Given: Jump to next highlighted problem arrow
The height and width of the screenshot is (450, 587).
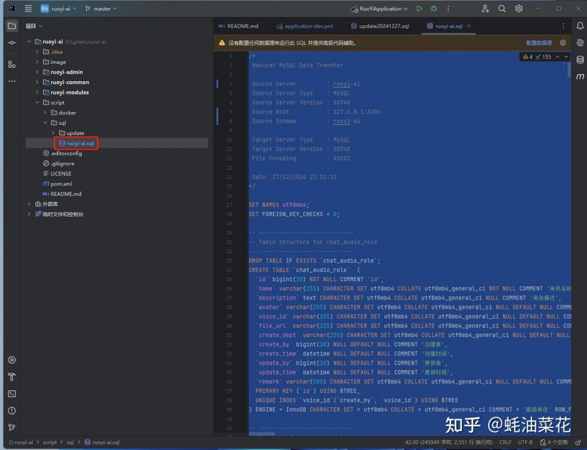Looking at the screenshot, I should (566, 57).
